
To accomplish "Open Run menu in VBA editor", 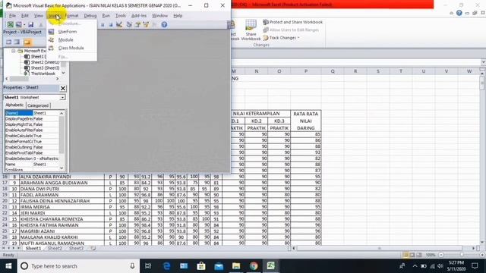I will (x=106, y=15).
